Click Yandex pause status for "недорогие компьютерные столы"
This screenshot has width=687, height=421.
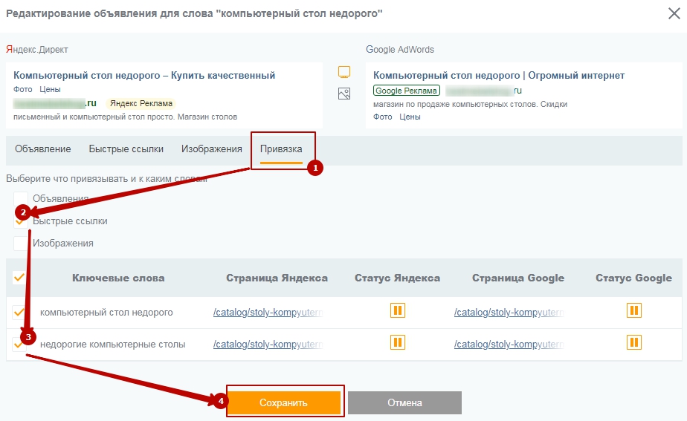pos(398,342)
